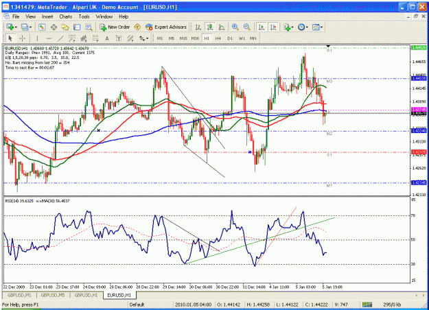Switch chart to candlesticks style
Viewport: 429px width, 310px height.
point(210,27)
